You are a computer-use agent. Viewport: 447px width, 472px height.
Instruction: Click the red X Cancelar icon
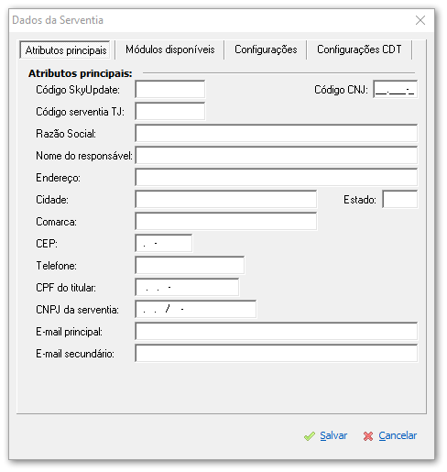(368, 436)
